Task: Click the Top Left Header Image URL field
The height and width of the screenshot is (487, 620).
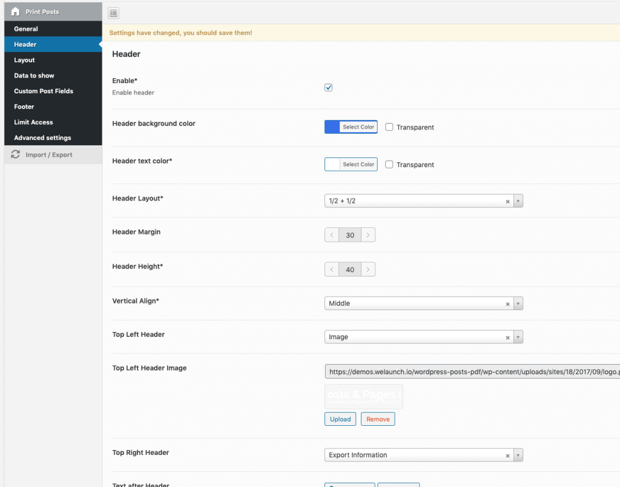Action: click(472, 371)
